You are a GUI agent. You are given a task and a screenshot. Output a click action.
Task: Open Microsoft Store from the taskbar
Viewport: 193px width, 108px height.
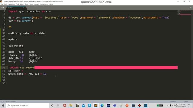coord(77,105)
